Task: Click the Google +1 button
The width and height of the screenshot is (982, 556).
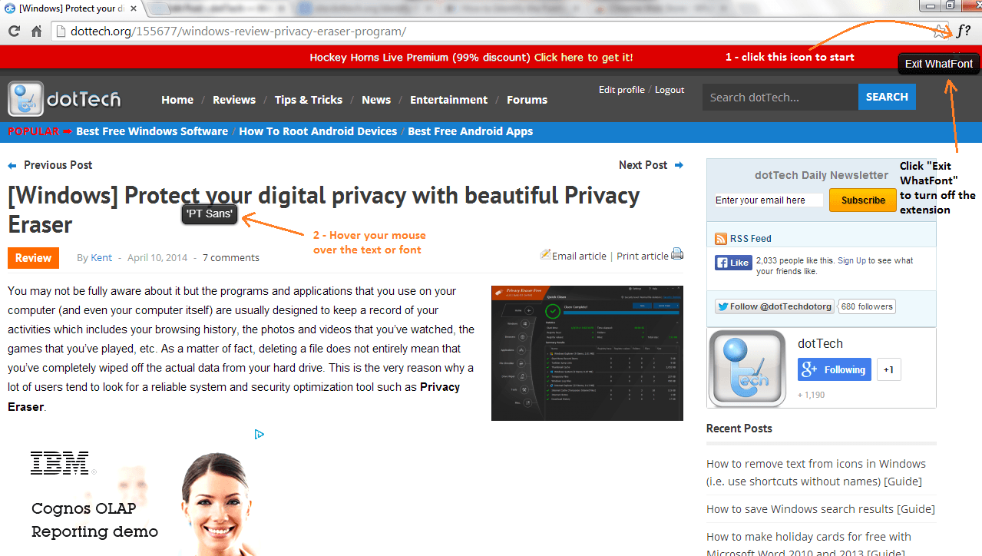Action: [888, 369]
